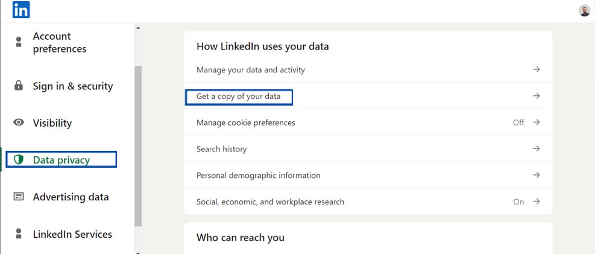Click the Sign in & security lock icon

click(x=19, y=86)
